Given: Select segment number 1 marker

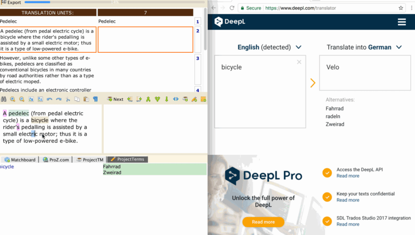Looking at the screenshot, I should [198, 22].
